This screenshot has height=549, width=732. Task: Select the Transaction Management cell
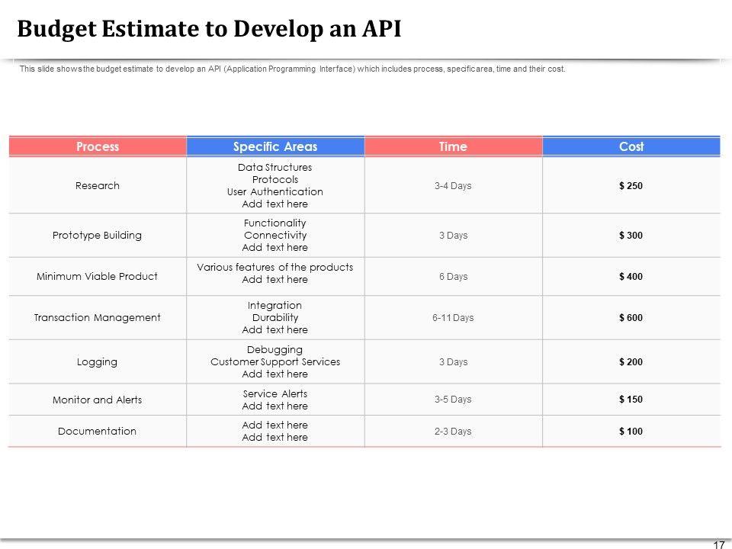[x=98, y=317]
